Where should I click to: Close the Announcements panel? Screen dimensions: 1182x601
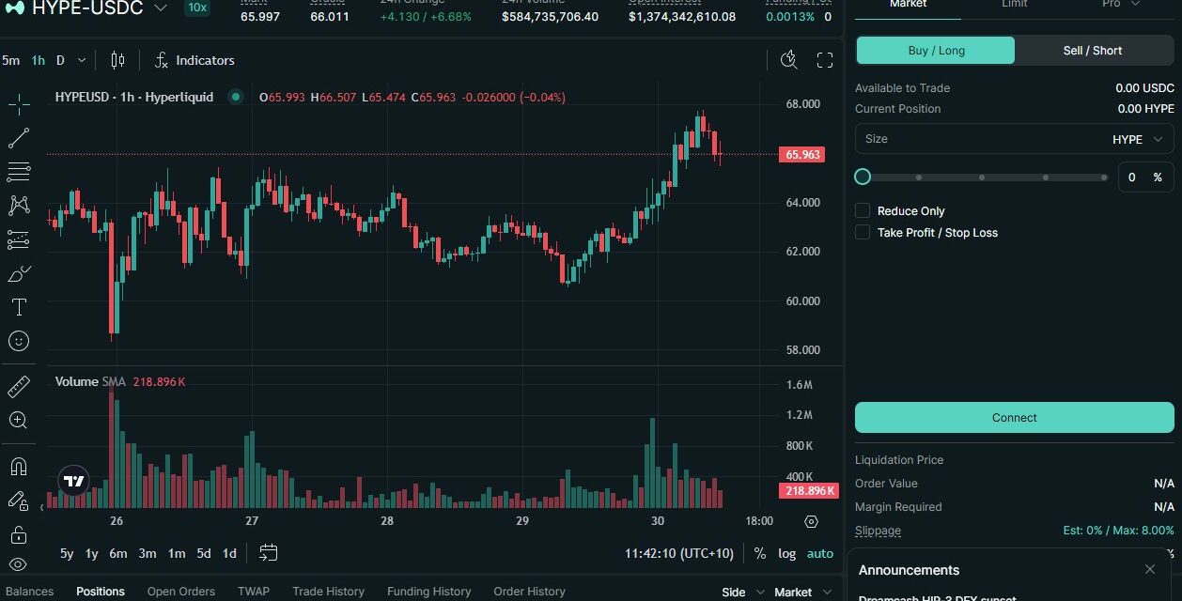1150,570
